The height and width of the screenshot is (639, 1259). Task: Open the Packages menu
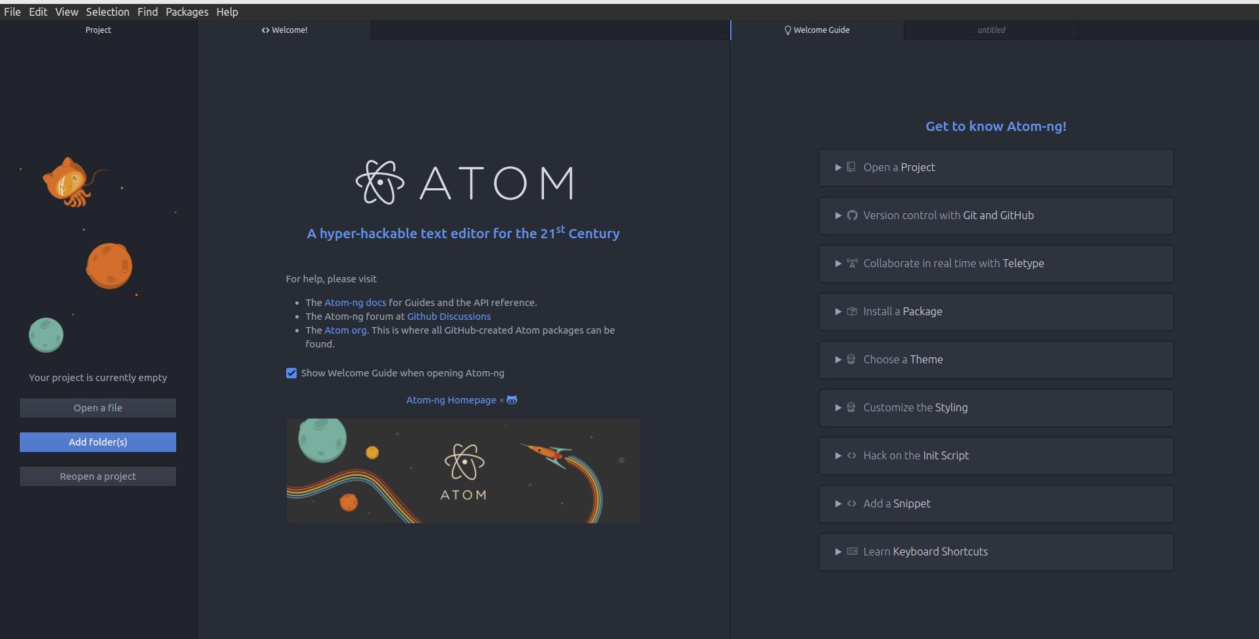pyautogui.click(x=187, y=12)
